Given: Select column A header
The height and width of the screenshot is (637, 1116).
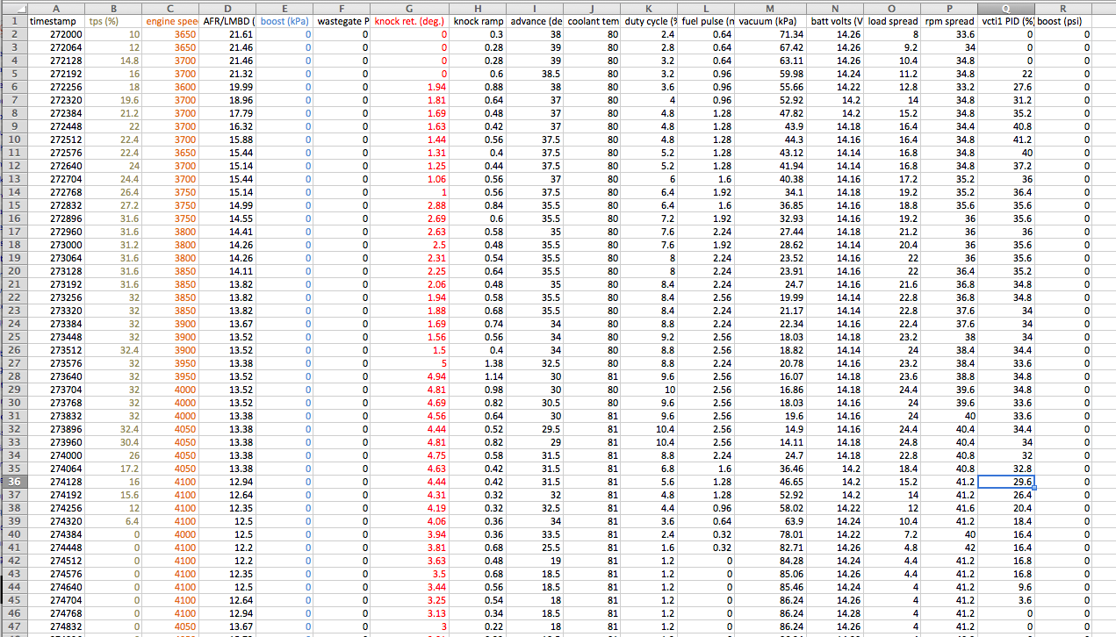Looking at the screenshot, I should 56,6.
